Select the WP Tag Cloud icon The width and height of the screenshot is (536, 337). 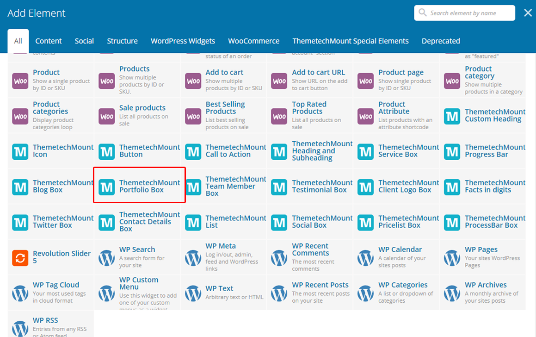20,293
